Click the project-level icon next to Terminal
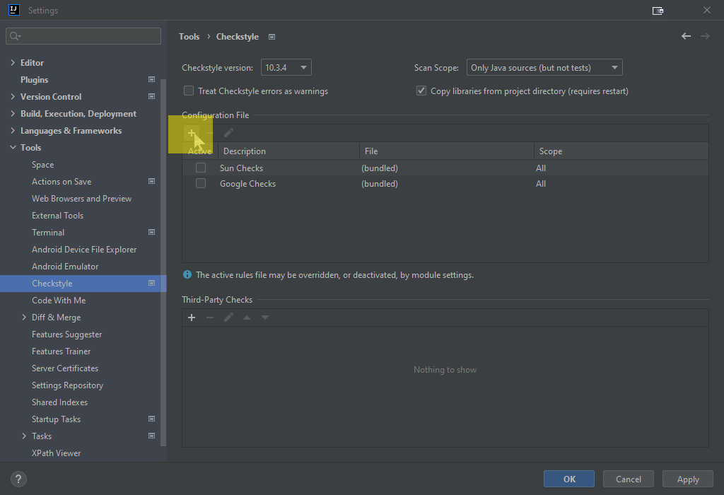Image resolution: width=724 pixels, height=495 pixels. [x=151, y=232]
